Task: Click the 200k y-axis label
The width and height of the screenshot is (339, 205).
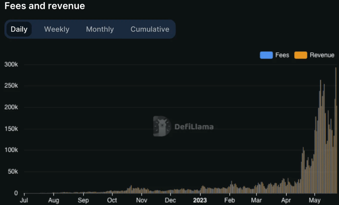Action: 11,107
